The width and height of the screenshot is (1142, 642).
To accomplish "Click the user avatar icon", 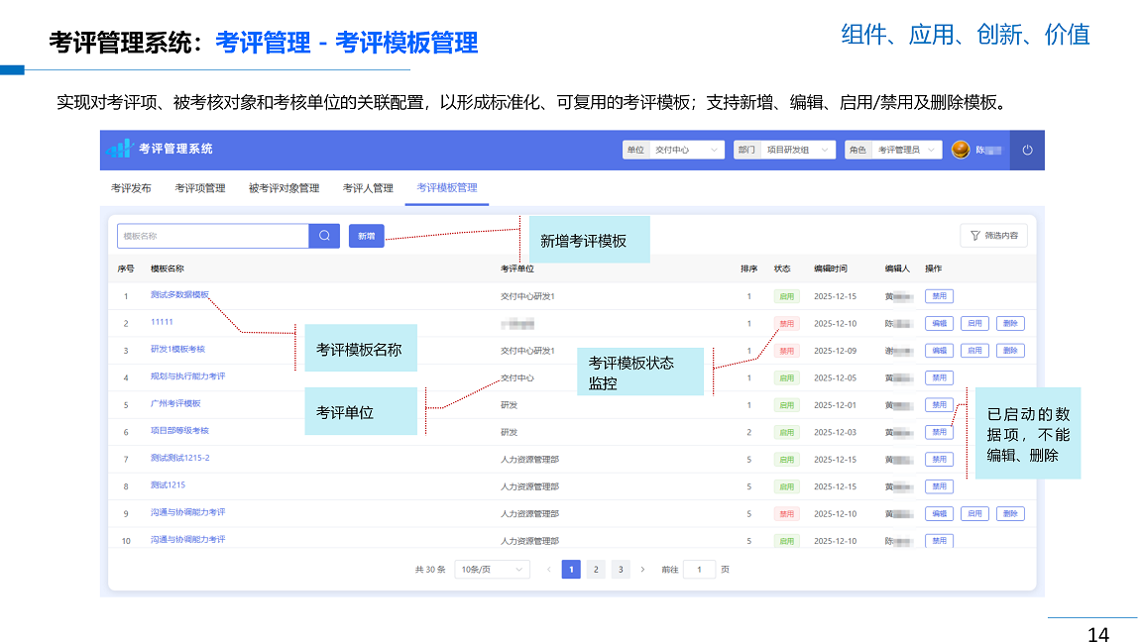I will point(960,150).
